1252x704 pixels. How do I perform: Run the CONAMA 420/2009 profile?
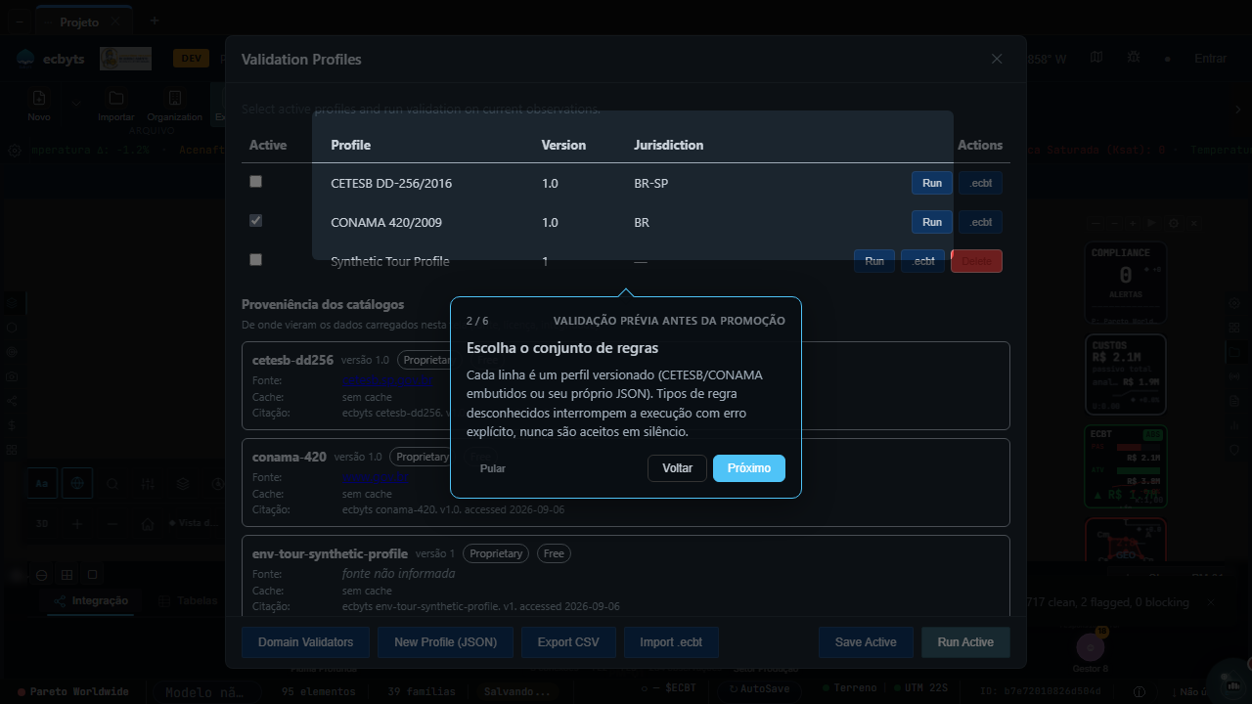pos(932,222)
